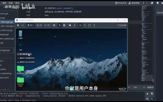Toggle the camera override icon
The image size is (163, 102).
click(x=70, y=25)
